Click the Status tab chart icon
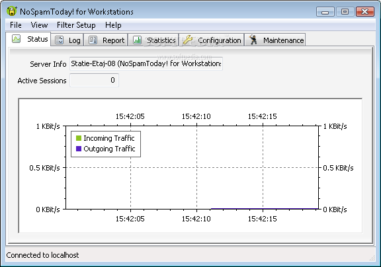This screenshot has height=267, width=381. click(17, 39)
